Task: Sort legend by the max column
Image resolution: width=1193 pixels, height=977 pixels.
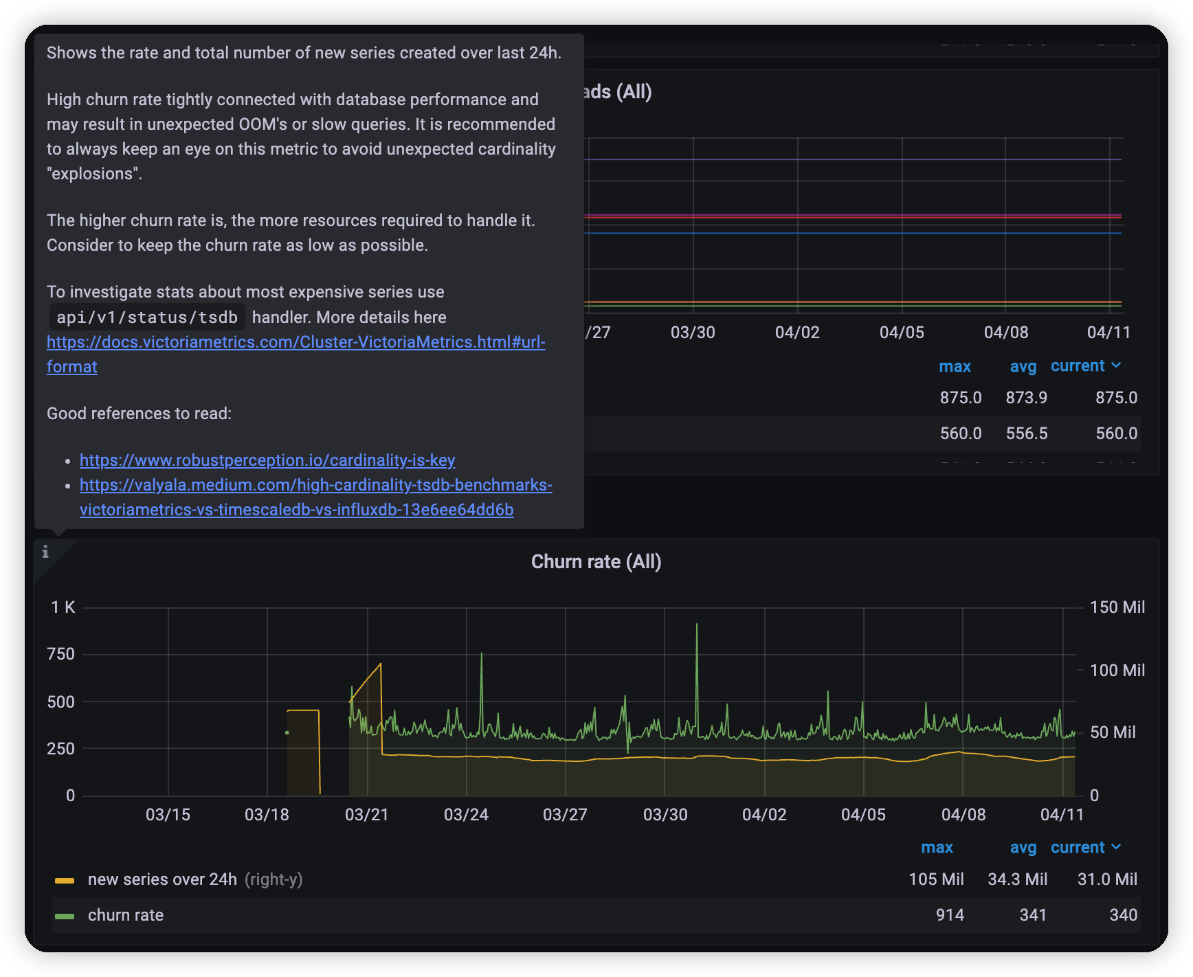Action: point(937,847)
